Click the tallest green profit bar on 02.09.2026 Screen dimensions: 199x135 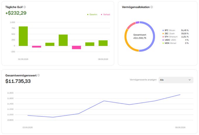(23, 36)
